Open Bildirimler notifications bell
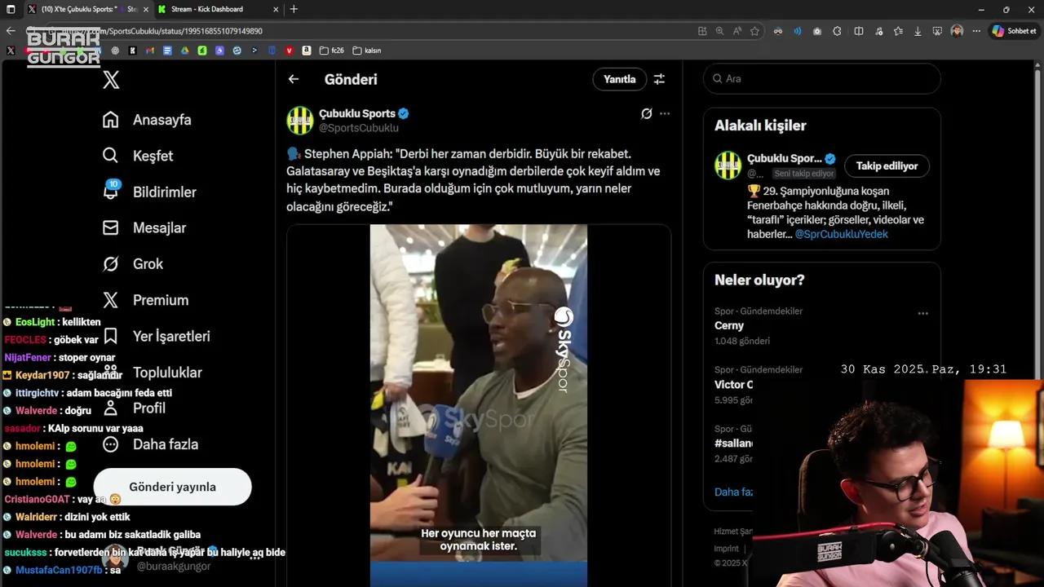This screenshot has width=1044, height=587. pyautogui.click(x=148, y=192)
